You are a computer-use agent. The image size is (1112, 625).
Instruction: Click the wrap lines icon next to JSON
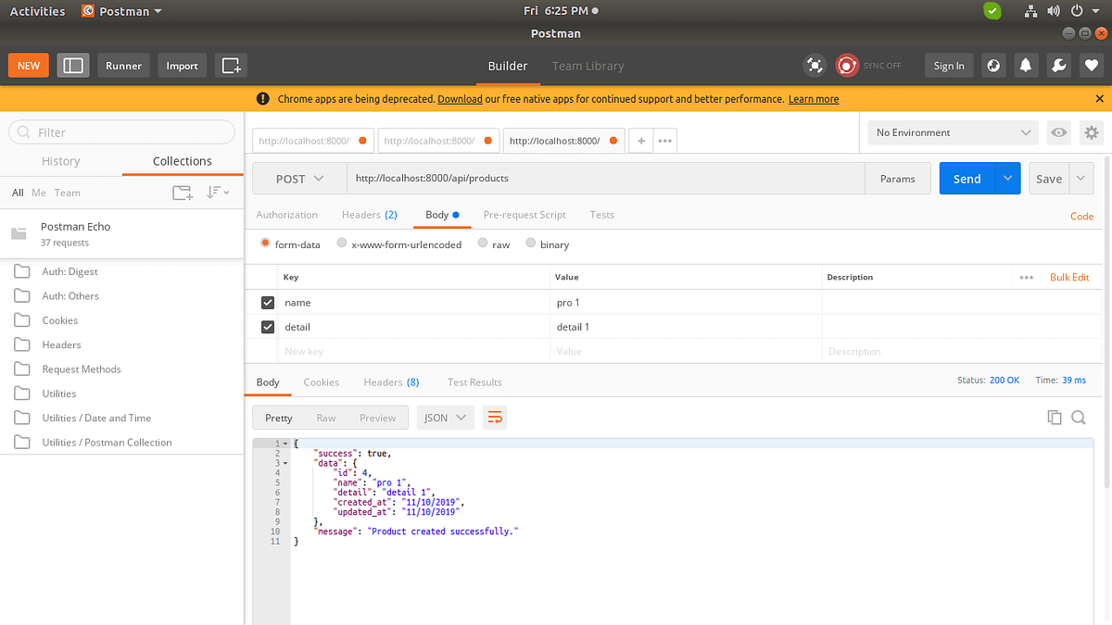click(x=495, y=418)
